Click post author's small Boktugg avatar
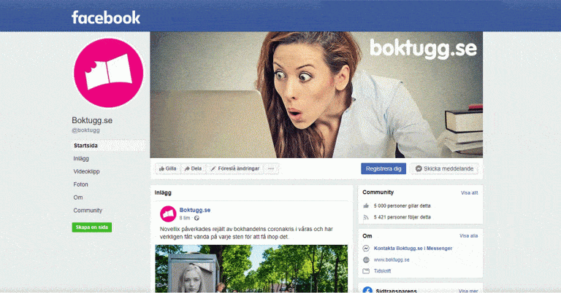Screen dimensions: 561x293 (168, 214)
